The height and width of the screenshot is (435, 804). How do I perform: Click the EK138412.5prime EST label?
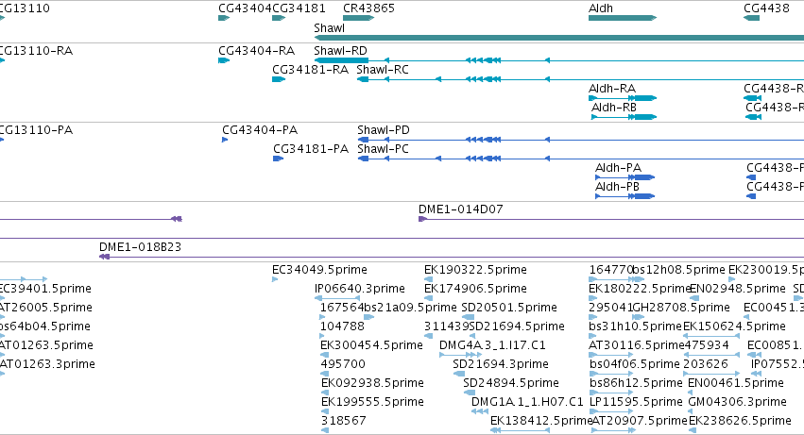(x=541, y=422)
